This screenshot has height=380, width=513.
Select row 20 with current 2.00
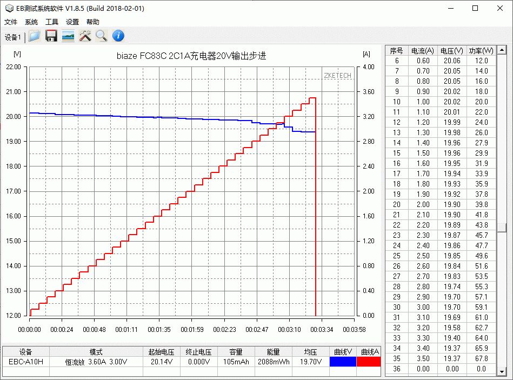pos(441,204)
